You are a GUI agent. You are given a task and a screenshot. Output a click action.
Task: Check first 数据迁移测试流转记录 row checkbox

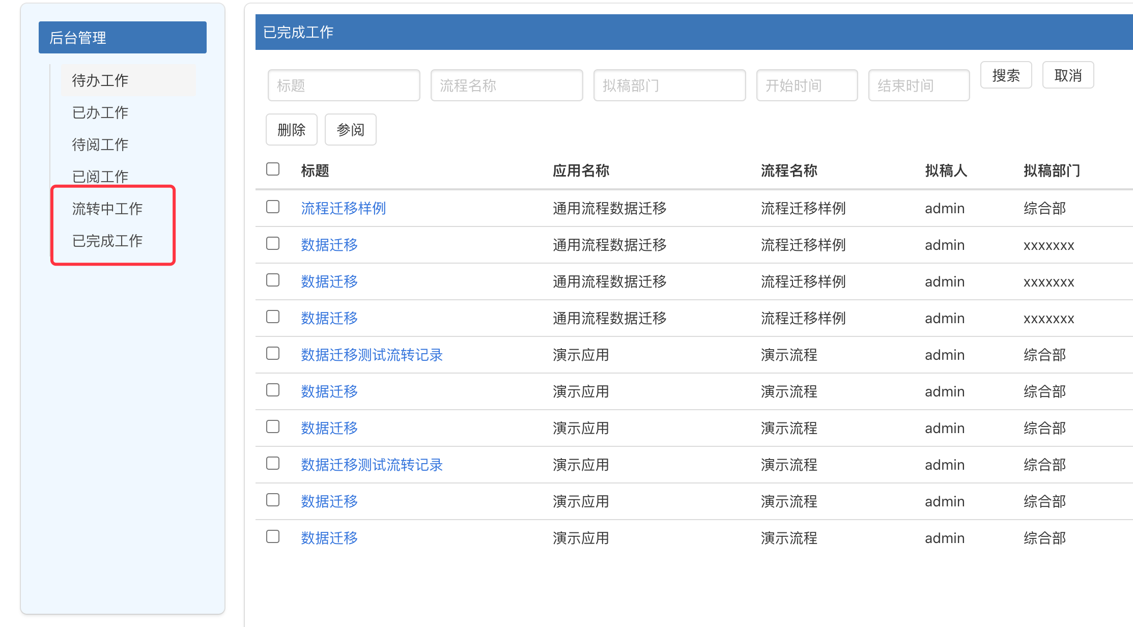273,353
